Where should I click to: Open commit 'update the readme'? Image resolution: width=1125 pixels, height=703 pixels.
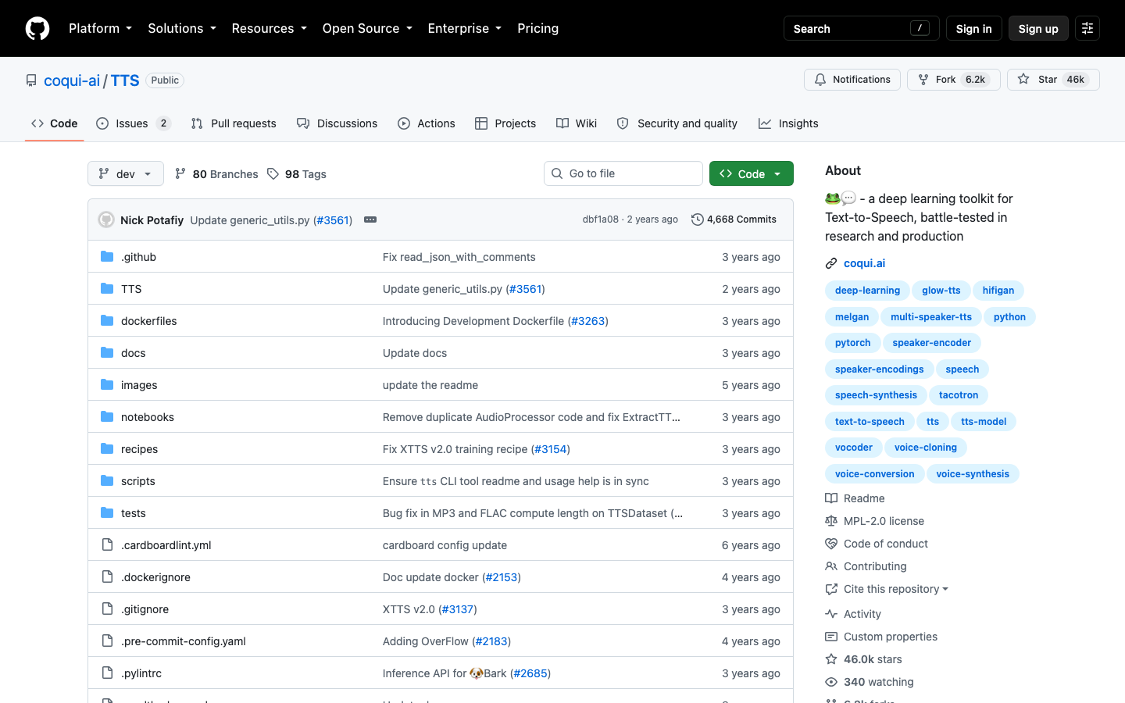(430, 385)
